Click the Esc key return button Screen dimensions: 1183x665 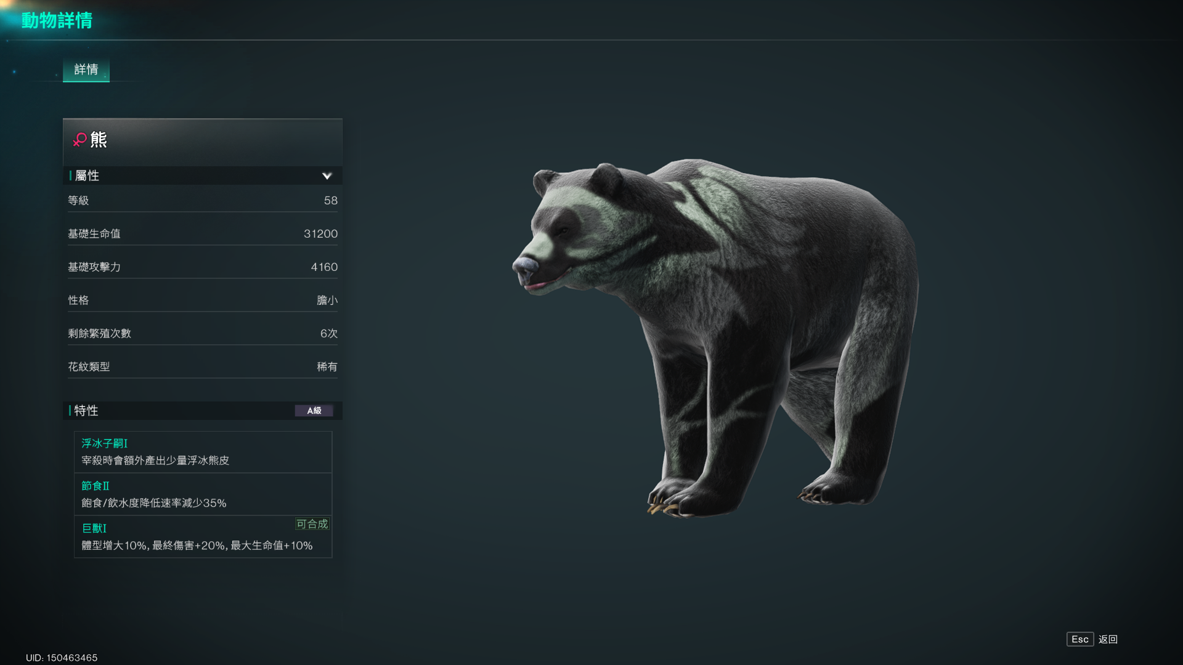[1080, 639]
